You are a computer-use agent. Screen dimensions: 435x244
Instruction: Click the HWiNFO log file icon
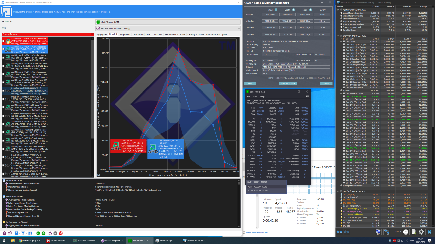pyautogui.click(x=414, y=232)
